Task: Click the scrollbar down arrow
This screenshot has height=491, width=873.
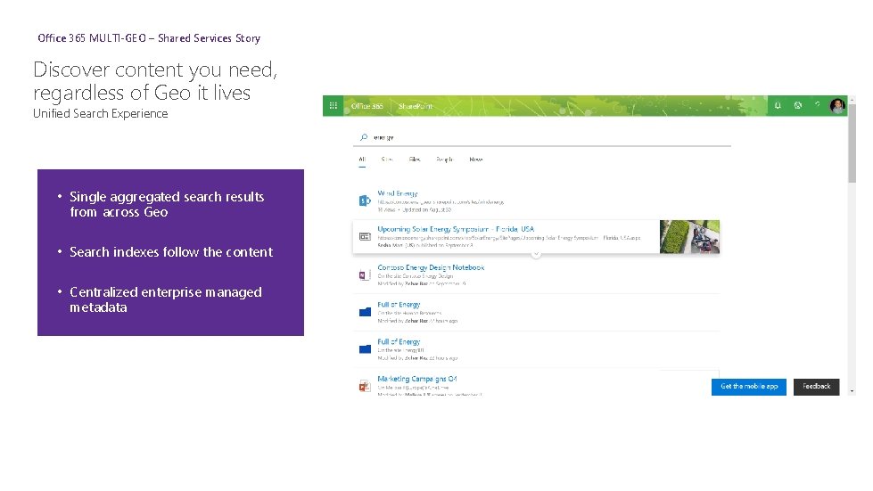Action: [852, 391]
